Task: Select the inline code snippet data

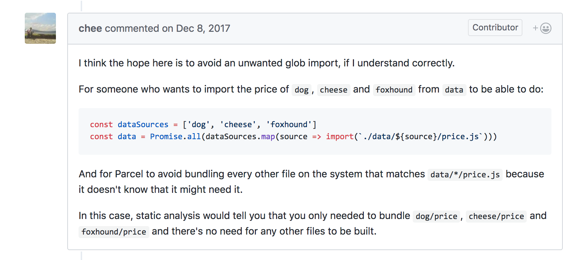Action: [x=454, y=90]
